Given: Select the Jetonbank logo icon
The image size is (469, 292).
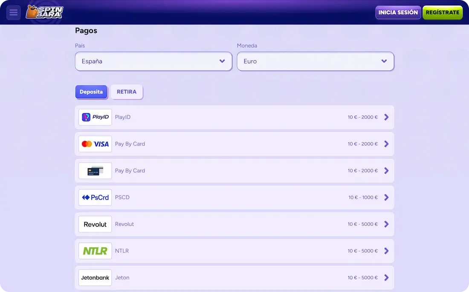Looking at the screenshot, I should (x=95, y=277).
